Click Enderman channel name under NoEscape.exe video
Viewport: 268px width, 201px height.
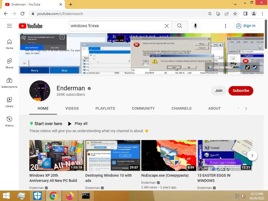pyautogui.click(x=148, y=182)
